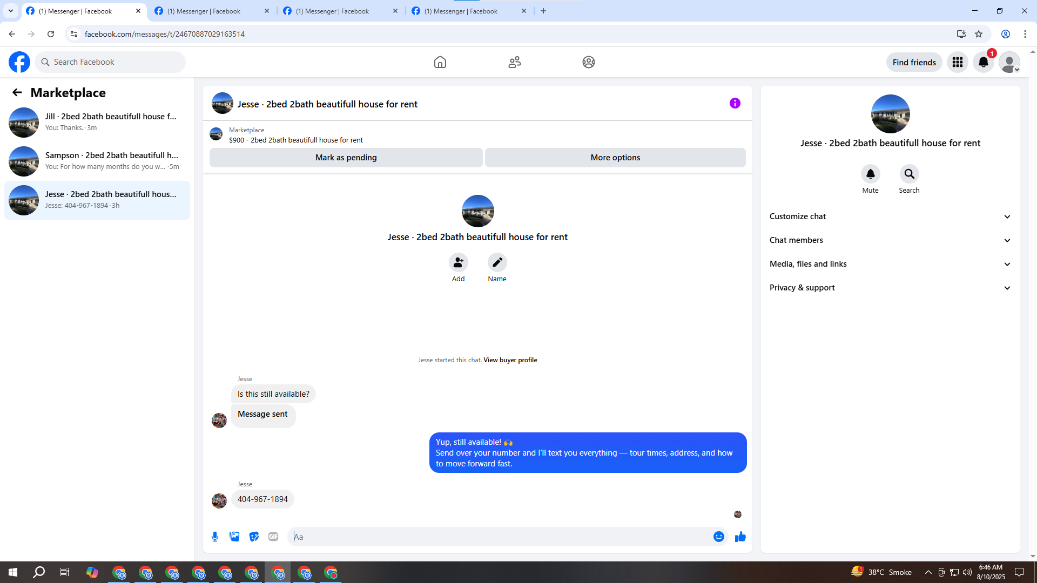Image resolution: width=1037 pixels, height=583 pixels.
Task: Click the Mark as pending button
Action: (x=346, y=158)
